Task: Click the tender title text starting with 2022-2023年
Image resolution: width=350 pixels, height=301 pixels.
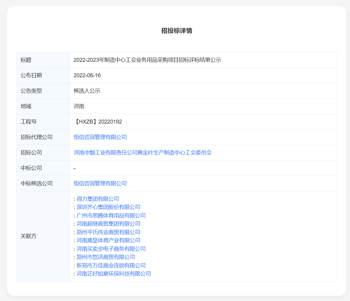Action: [x=147, y=60]
